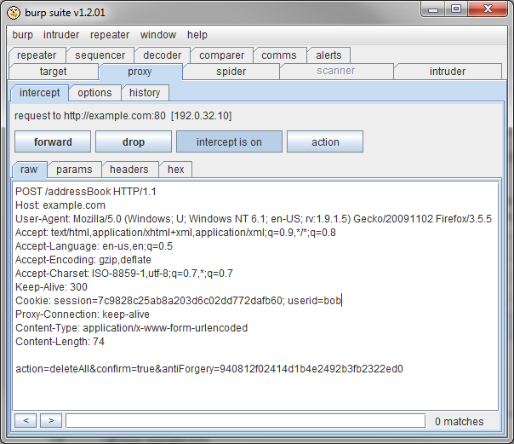Viewport: 514px width, 444px height.
Task: Open the repeater menu
Action: point(109,35)
